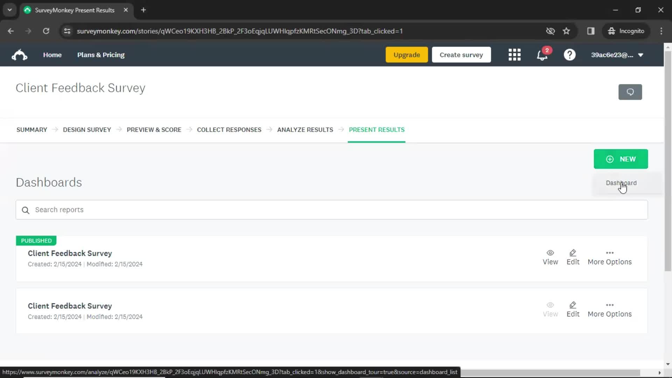Viewport: 672px width, 378px height.
Task: Click the Edit icon for second dashboard
Action: [573, 306]
